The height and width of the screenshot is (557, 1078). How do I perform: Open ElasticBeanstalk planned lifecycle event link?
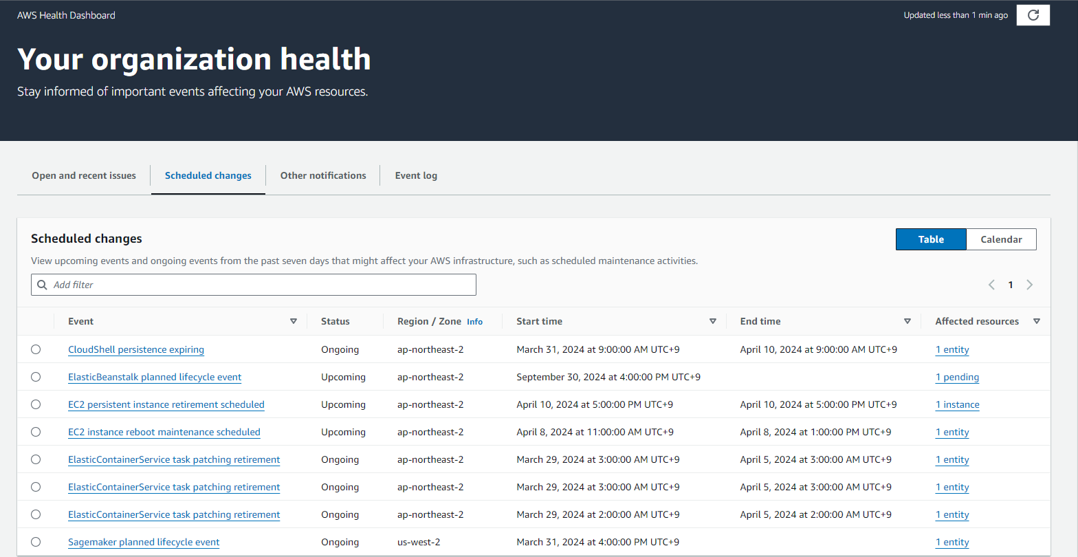point(155,377)
